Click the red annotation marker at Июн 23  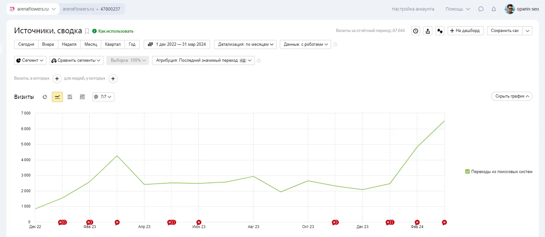(x=199, y=222)
